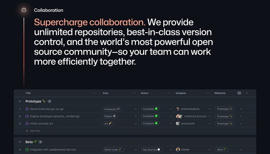Click the Status column header
The height and width of the screenshot is (154, 270).
click(144, 93)
